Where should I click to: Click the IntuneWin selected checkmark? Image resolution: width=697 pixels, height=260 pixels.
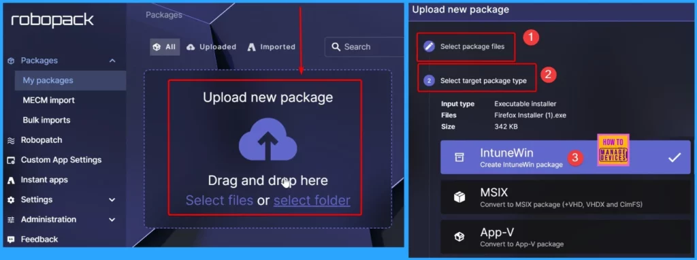pos(675,157)
